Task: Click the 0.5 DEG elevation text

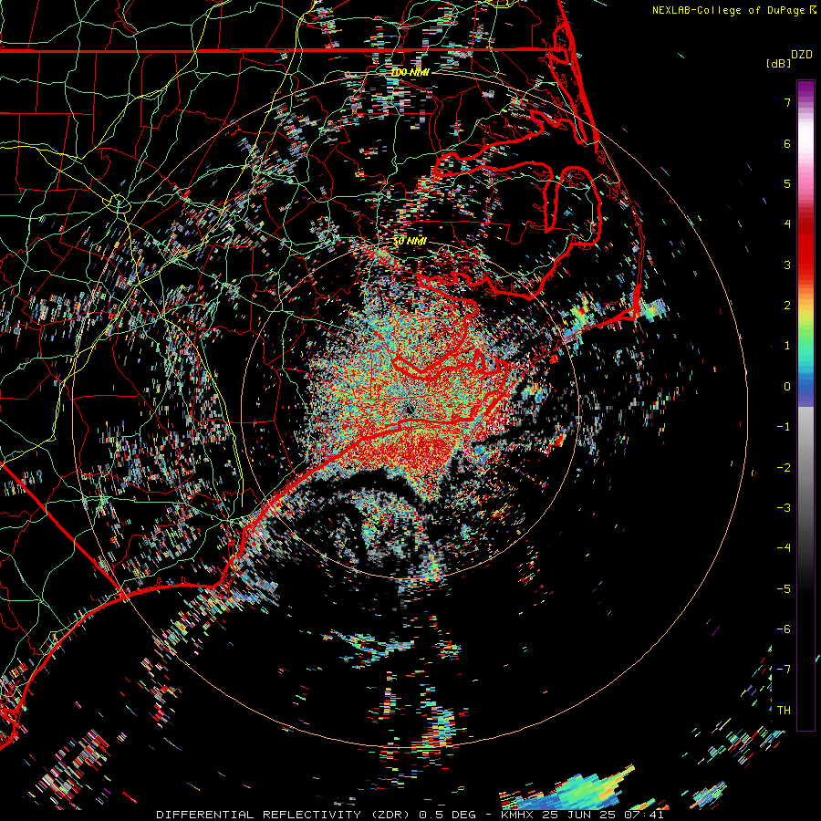Action: (448, 815)
